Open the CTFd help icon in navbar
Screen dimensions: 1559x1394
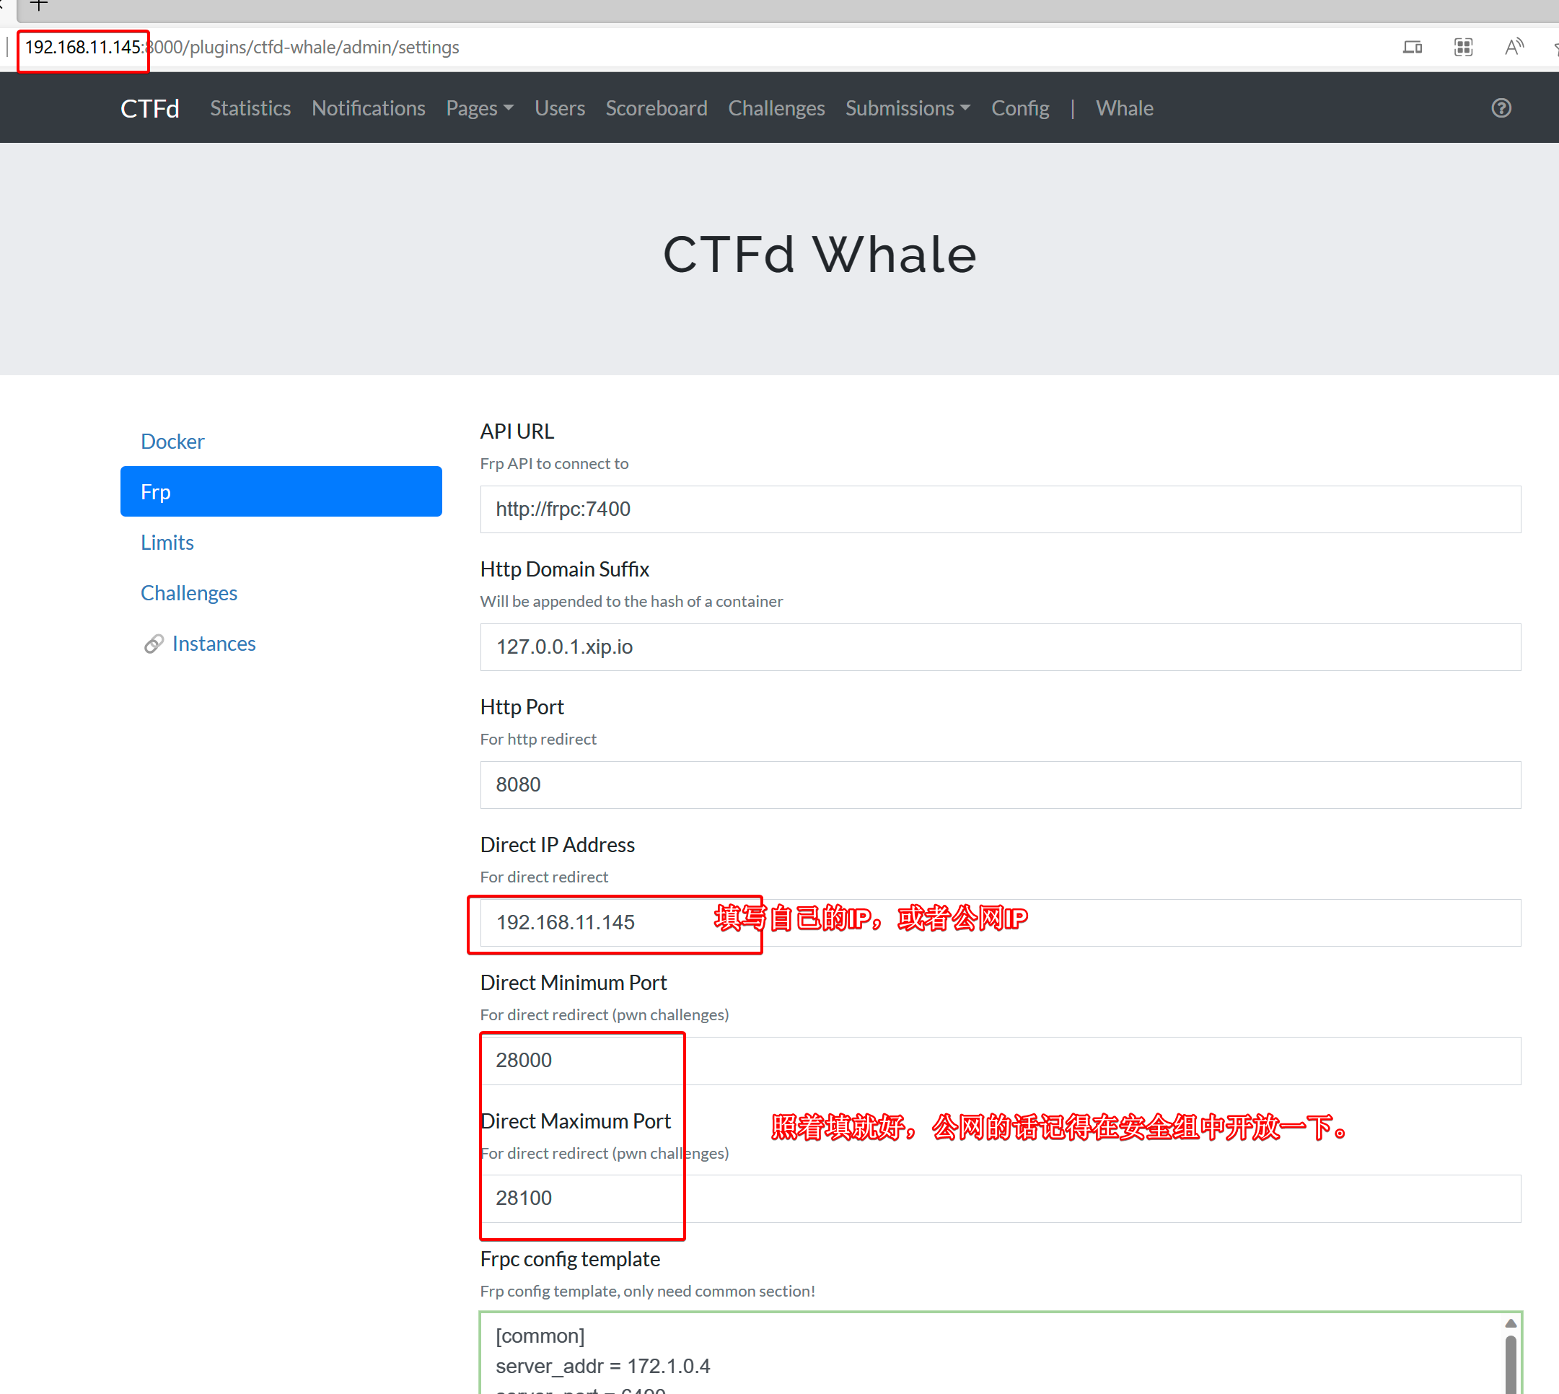[1501, 108]
